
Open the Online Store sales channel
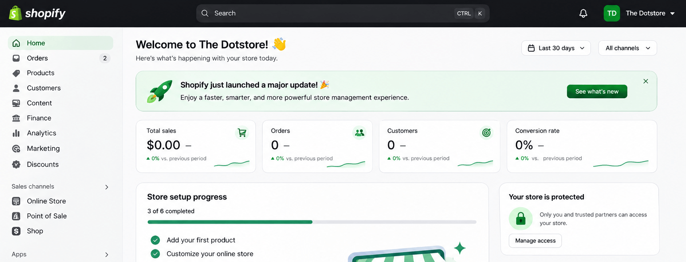[x=61, y=201]
